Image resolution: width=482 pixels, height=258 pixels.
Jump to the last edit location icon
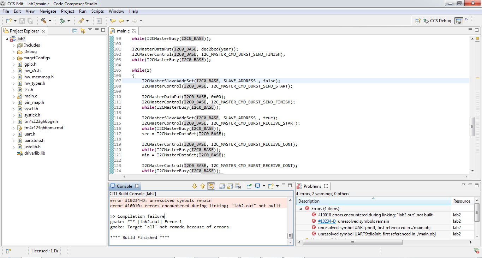[113, 21]
